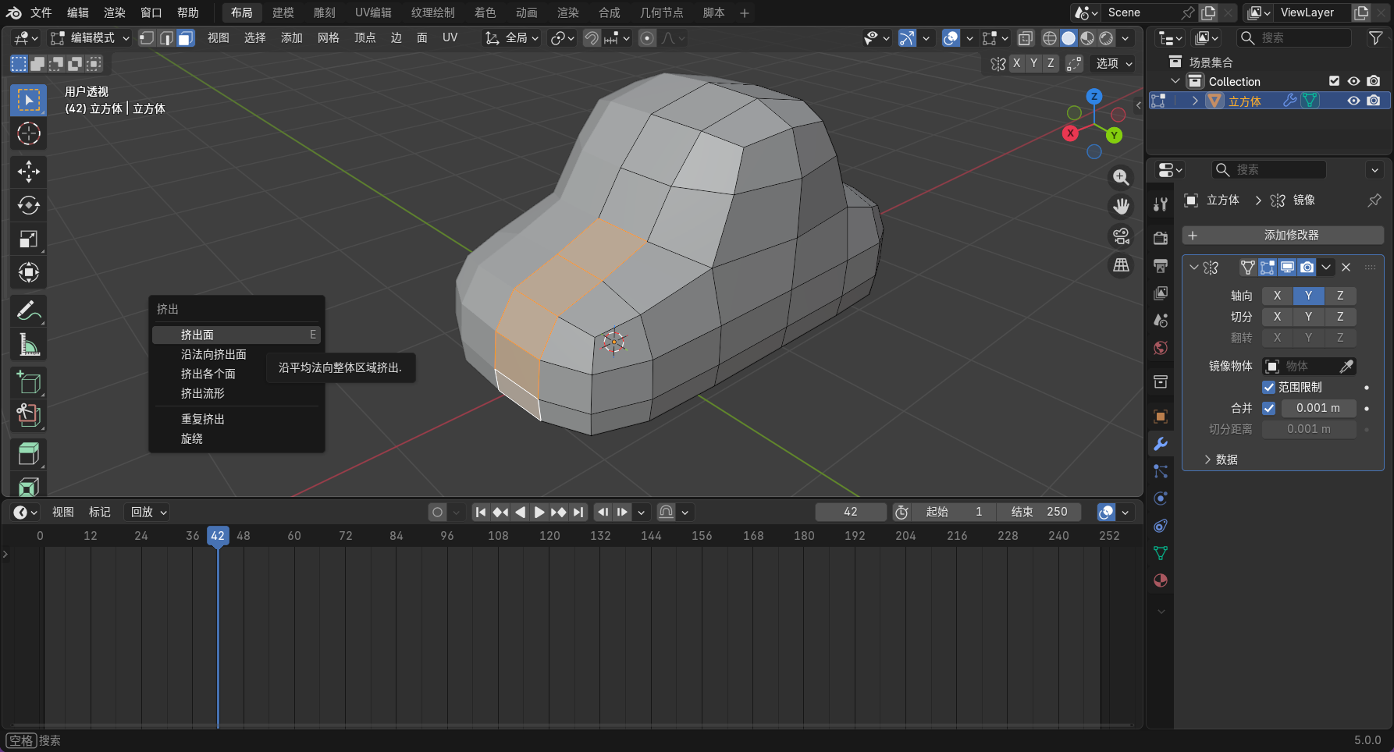The image size is (1394, 752).
Task: Toggle camera view in viewport
Action: [1121, 236]
